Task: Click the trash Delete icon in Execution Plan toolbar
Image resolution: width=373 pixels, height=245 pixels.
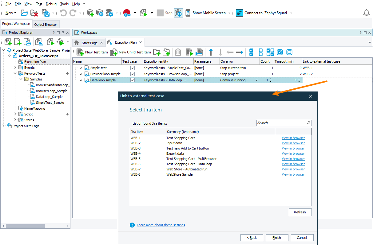Action: click(x=178, y=52)
